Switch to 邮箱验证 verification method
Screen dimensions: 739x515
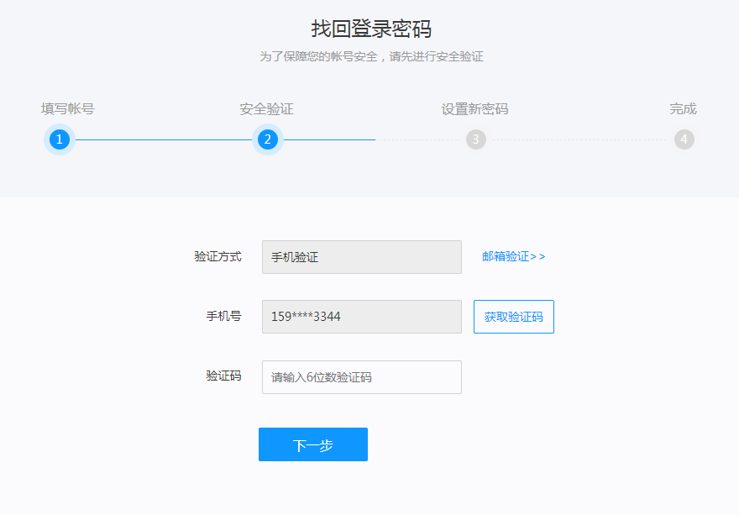tap(513, 256)
